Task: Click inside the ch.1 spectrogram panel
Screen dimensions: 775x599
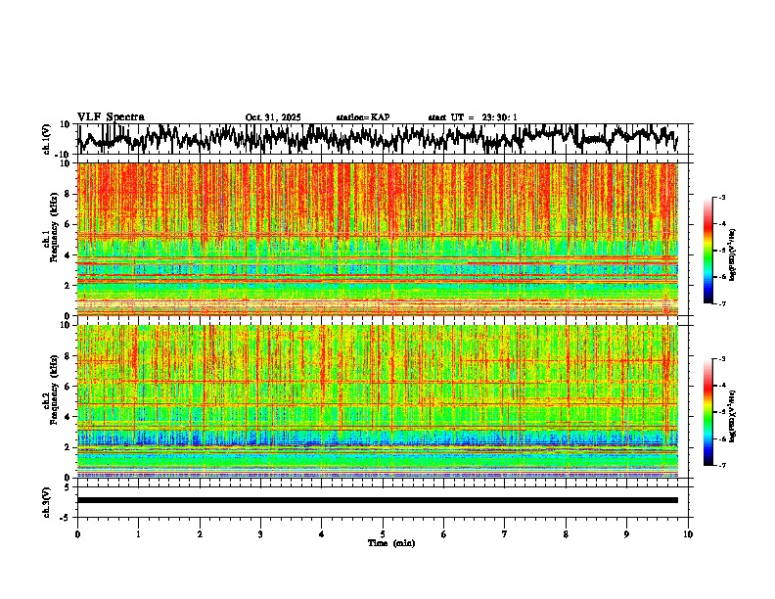Action: (x=377, y=239)
